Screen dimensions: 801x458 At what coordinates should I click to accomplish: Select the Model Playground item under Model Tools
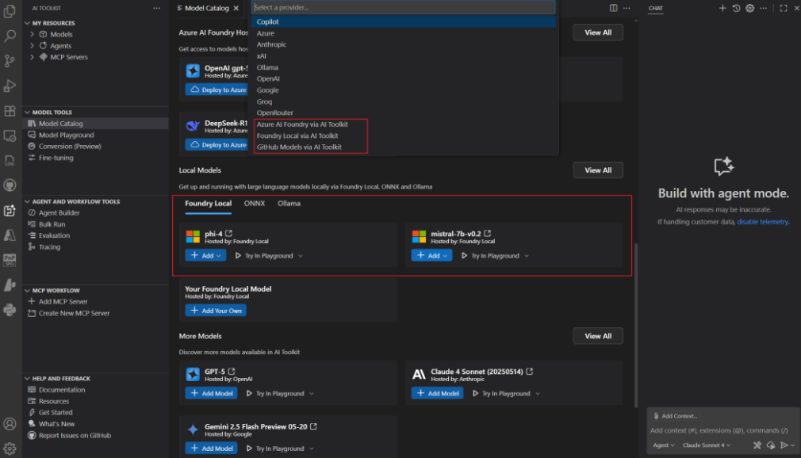pyautogui.click(x=68, y=135)
